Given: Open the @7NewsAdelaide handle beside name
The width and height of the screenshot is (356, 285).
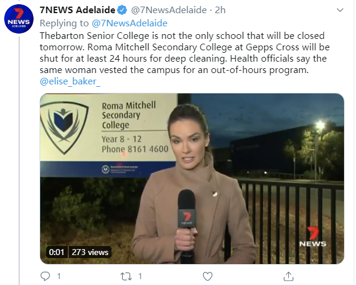Looking at the screenshot, I should pyautogui.click(x=169, y=10).
